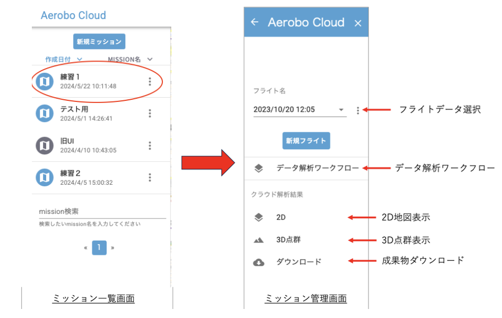Sort missions by MISSION名
The image size is (502, 318).
(129, 59)
